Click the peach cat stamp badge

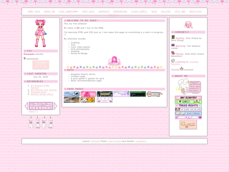[188, 124]
